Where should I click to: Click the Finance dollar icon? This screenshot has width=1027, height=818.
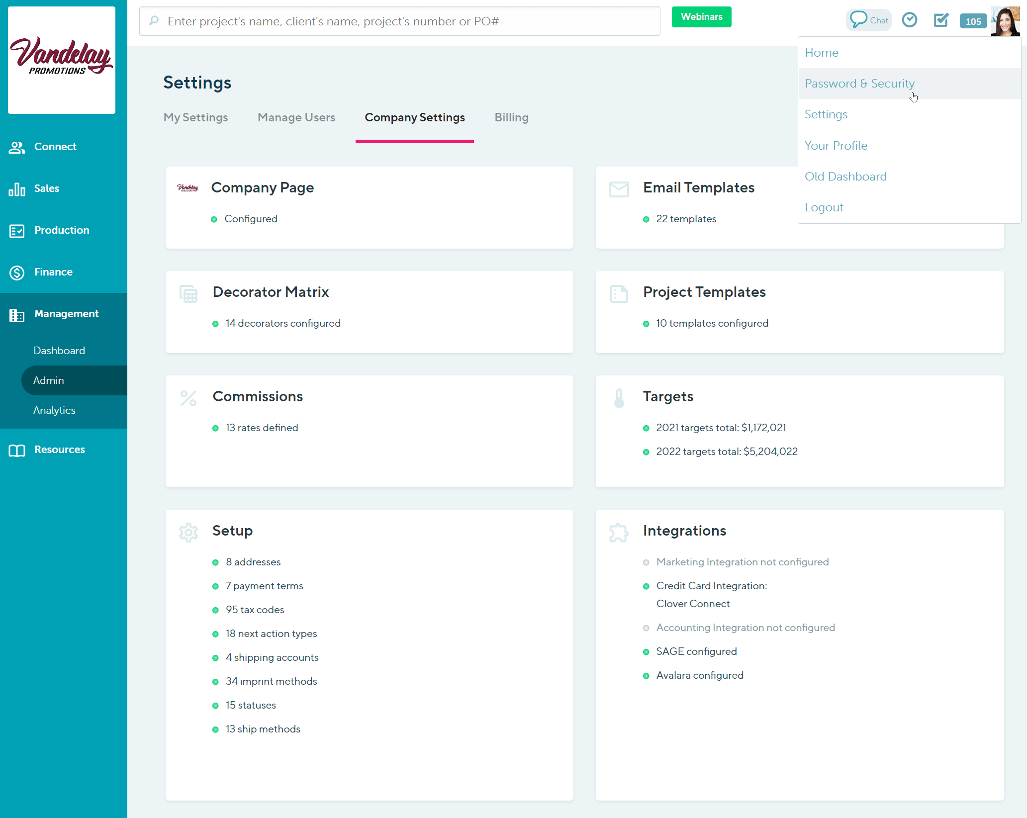click(16, 272)
